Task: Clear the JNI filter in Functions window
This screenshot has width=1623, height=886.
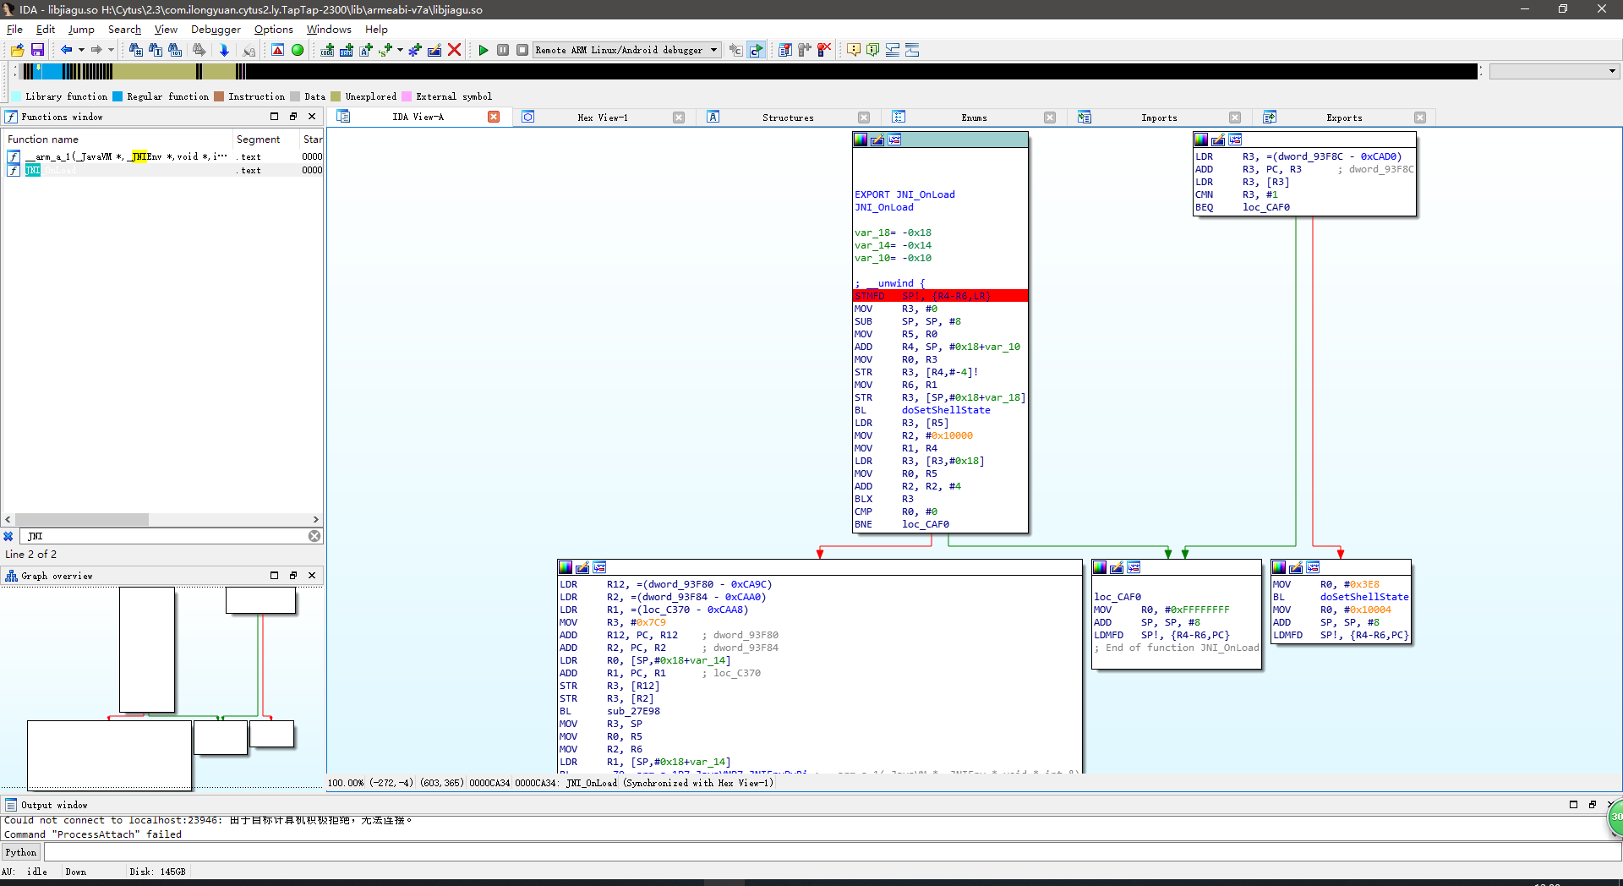Action: coord(314,536)
